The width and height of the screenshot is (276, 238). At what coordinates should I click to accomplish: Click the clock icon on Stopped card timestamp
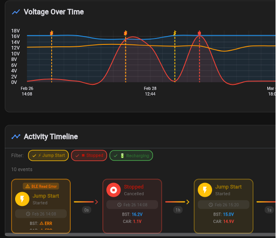[x=119, y=205]
